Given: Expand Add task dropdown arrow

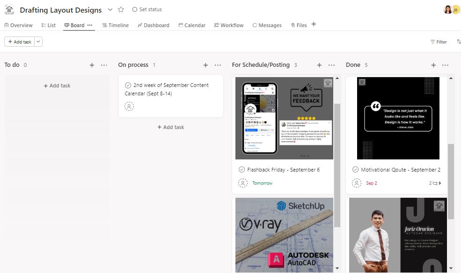Looking at the screenshot, I should pos(38,42).
